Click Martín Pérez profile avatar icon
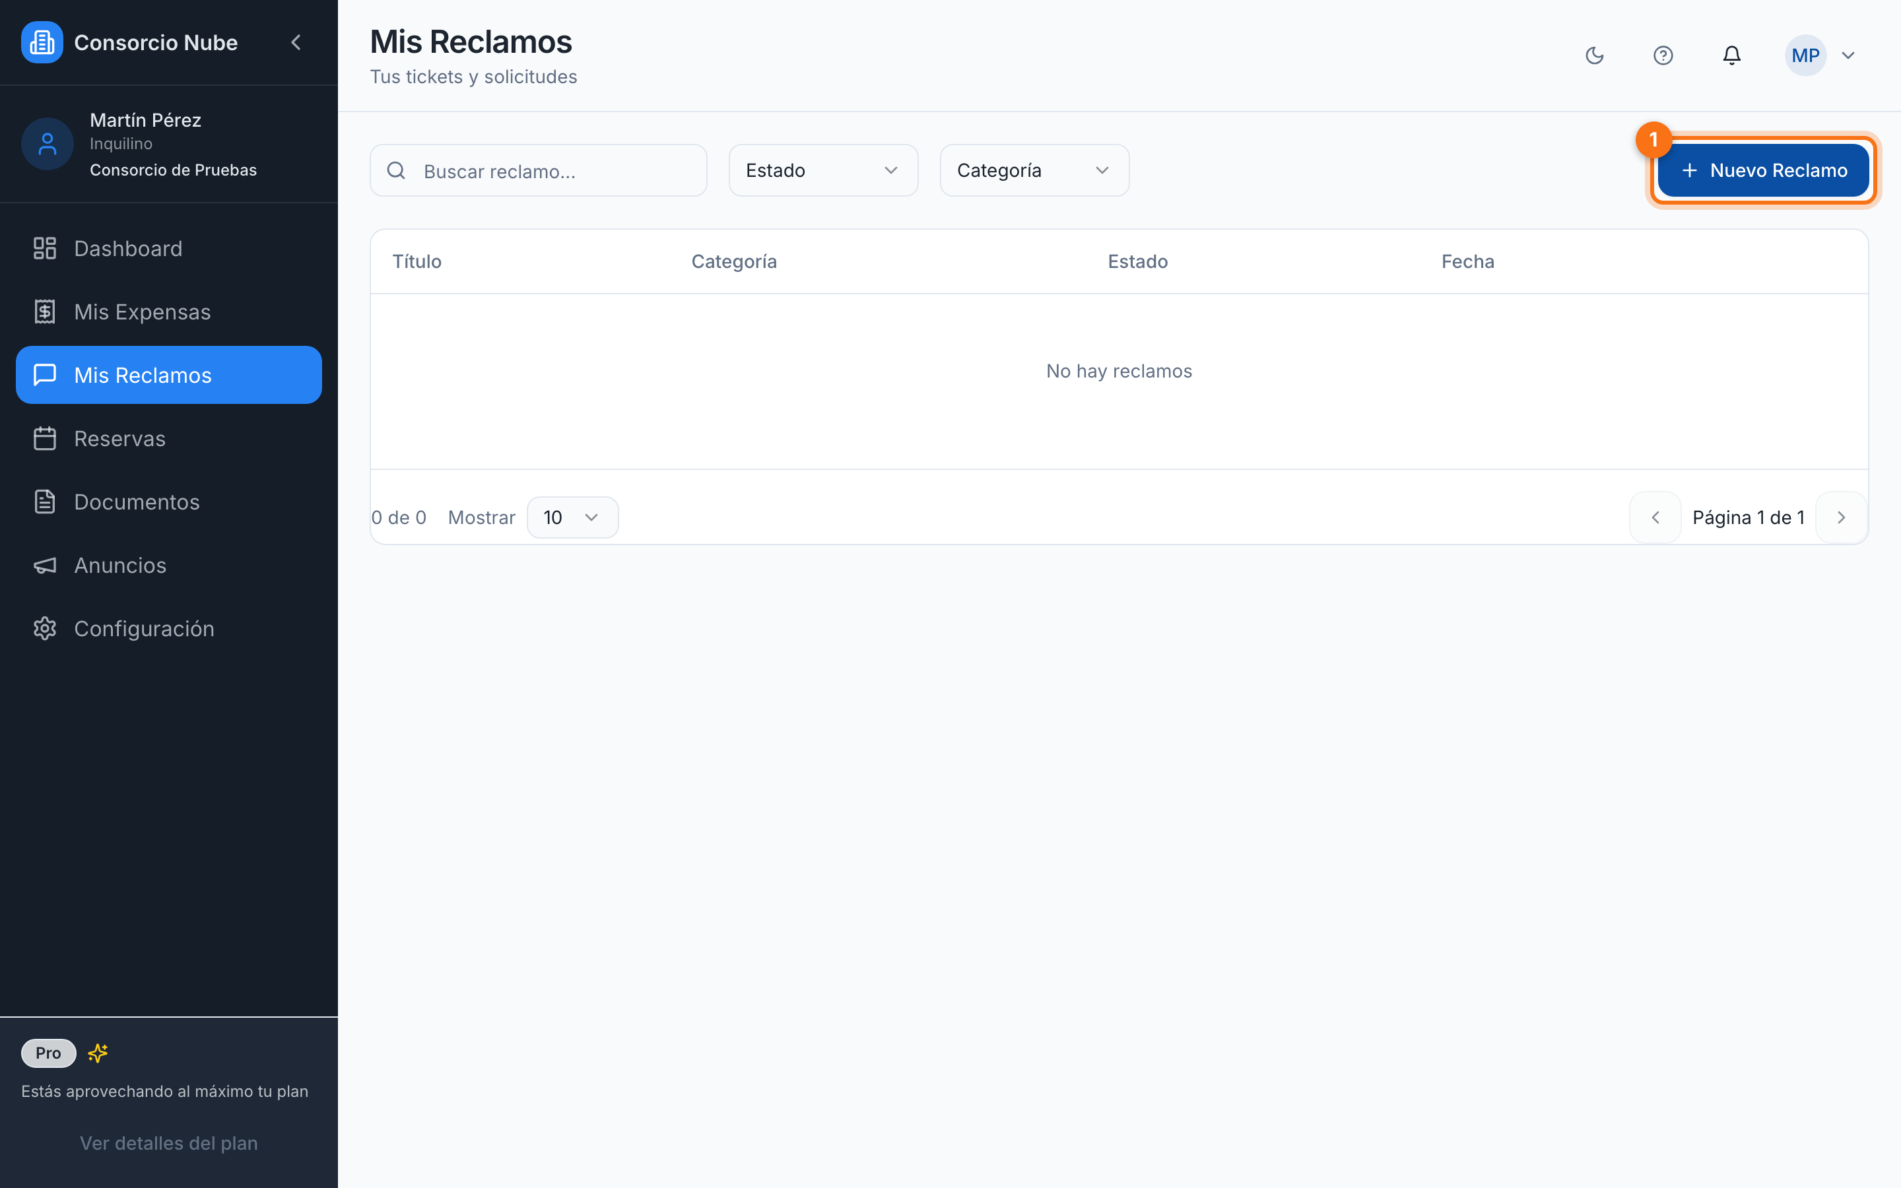1901x1188 pixels. pos(47,144)
